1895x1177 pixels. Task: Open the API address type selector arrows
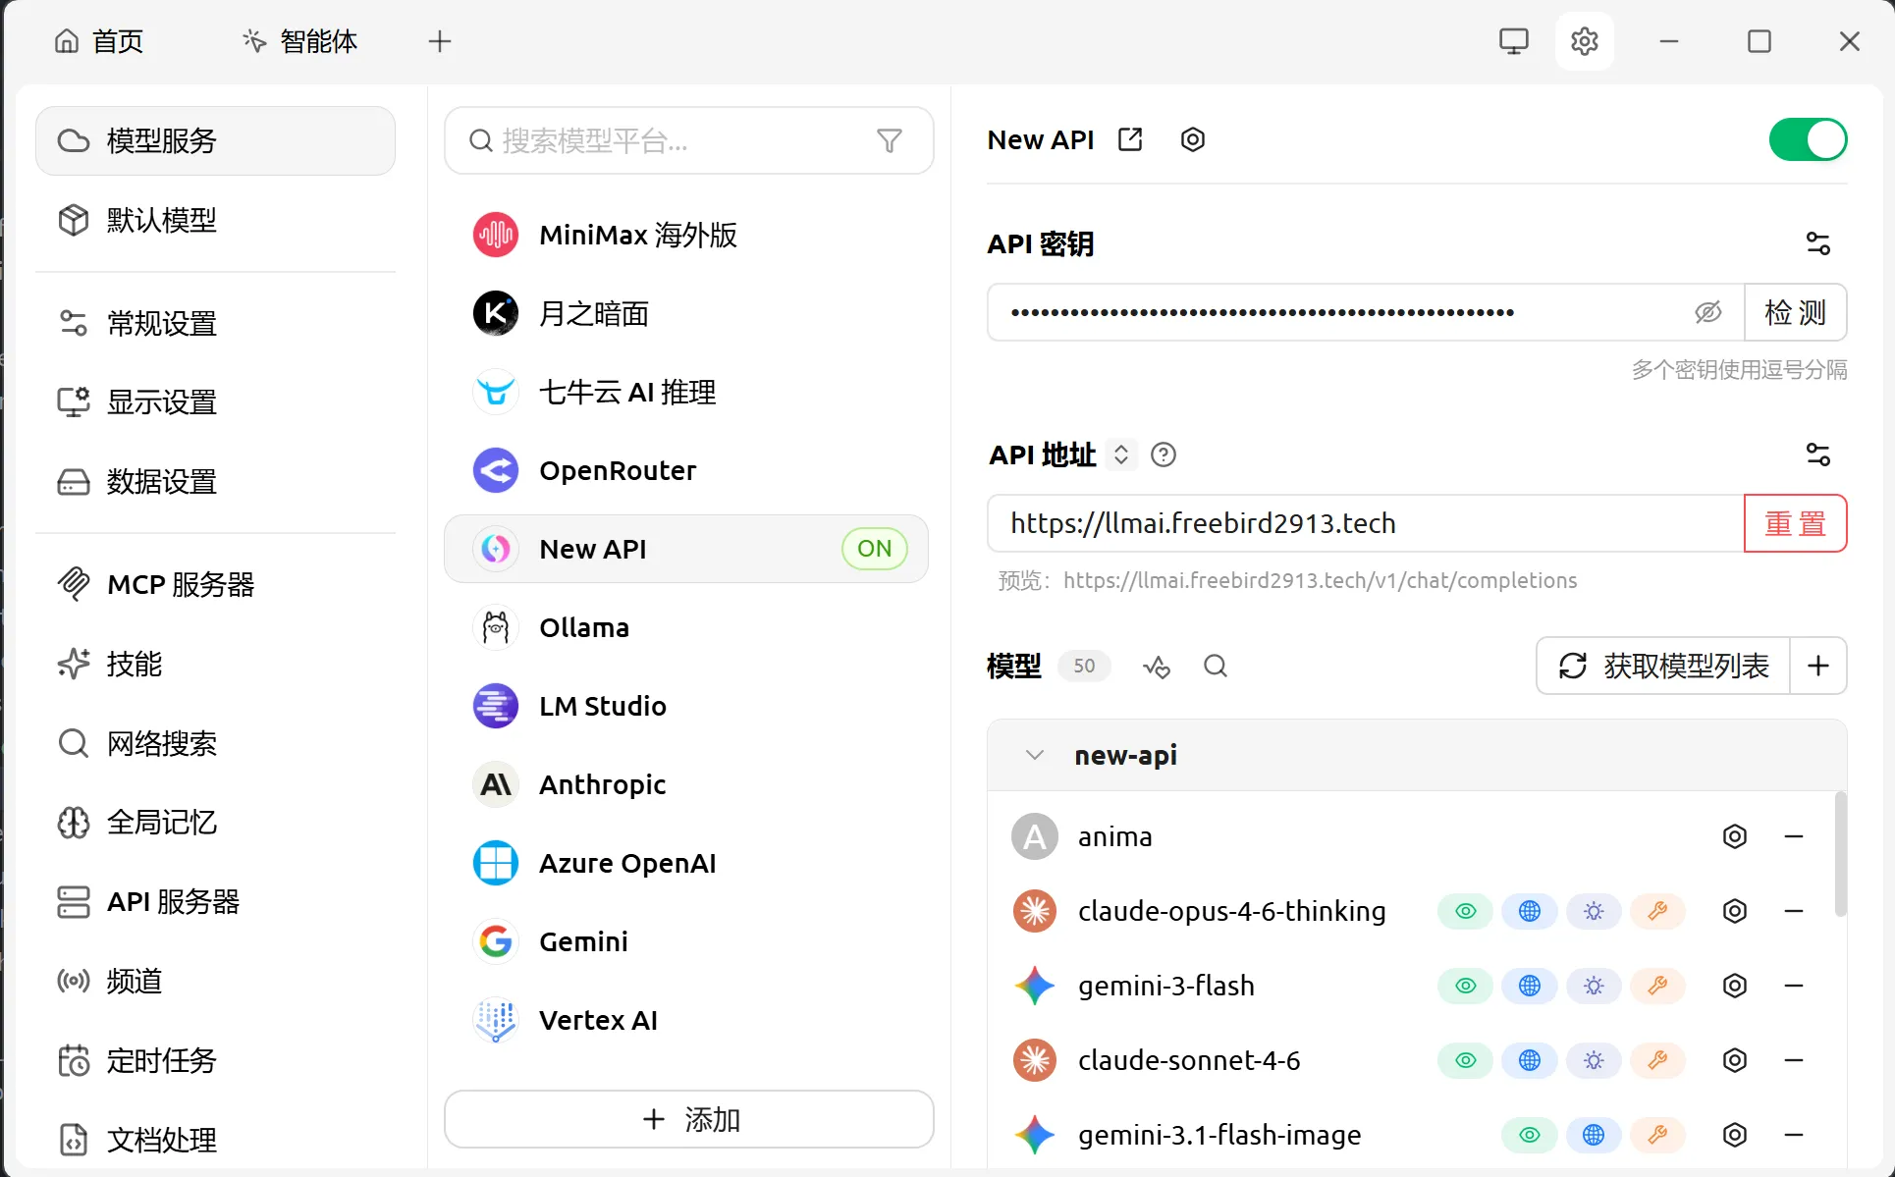[1120, 455]
